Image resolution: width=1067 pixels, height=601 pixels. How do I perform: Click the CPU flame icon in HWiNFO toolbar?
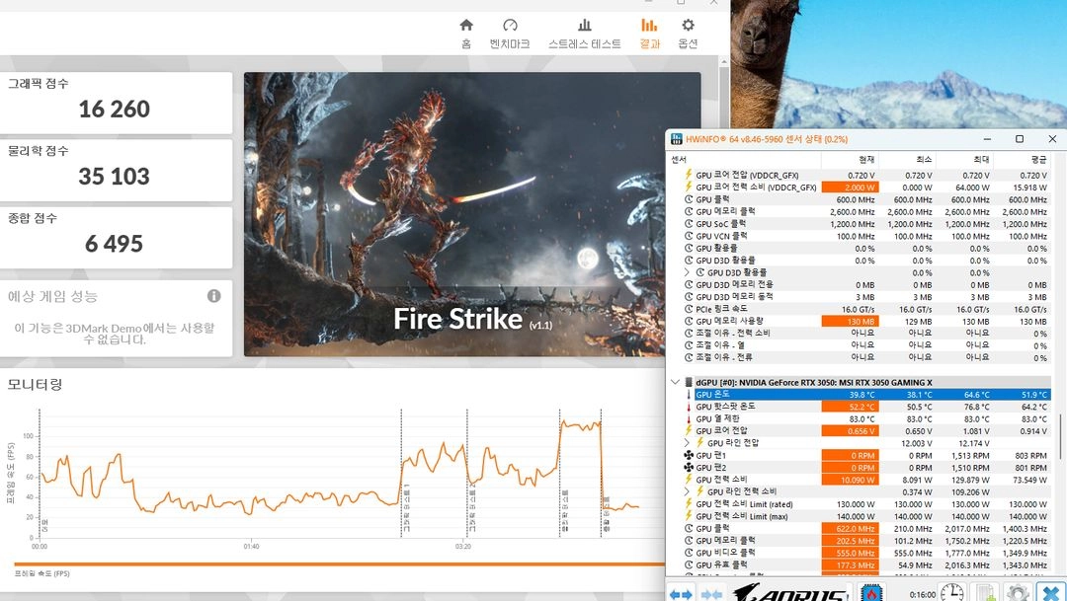871,592
